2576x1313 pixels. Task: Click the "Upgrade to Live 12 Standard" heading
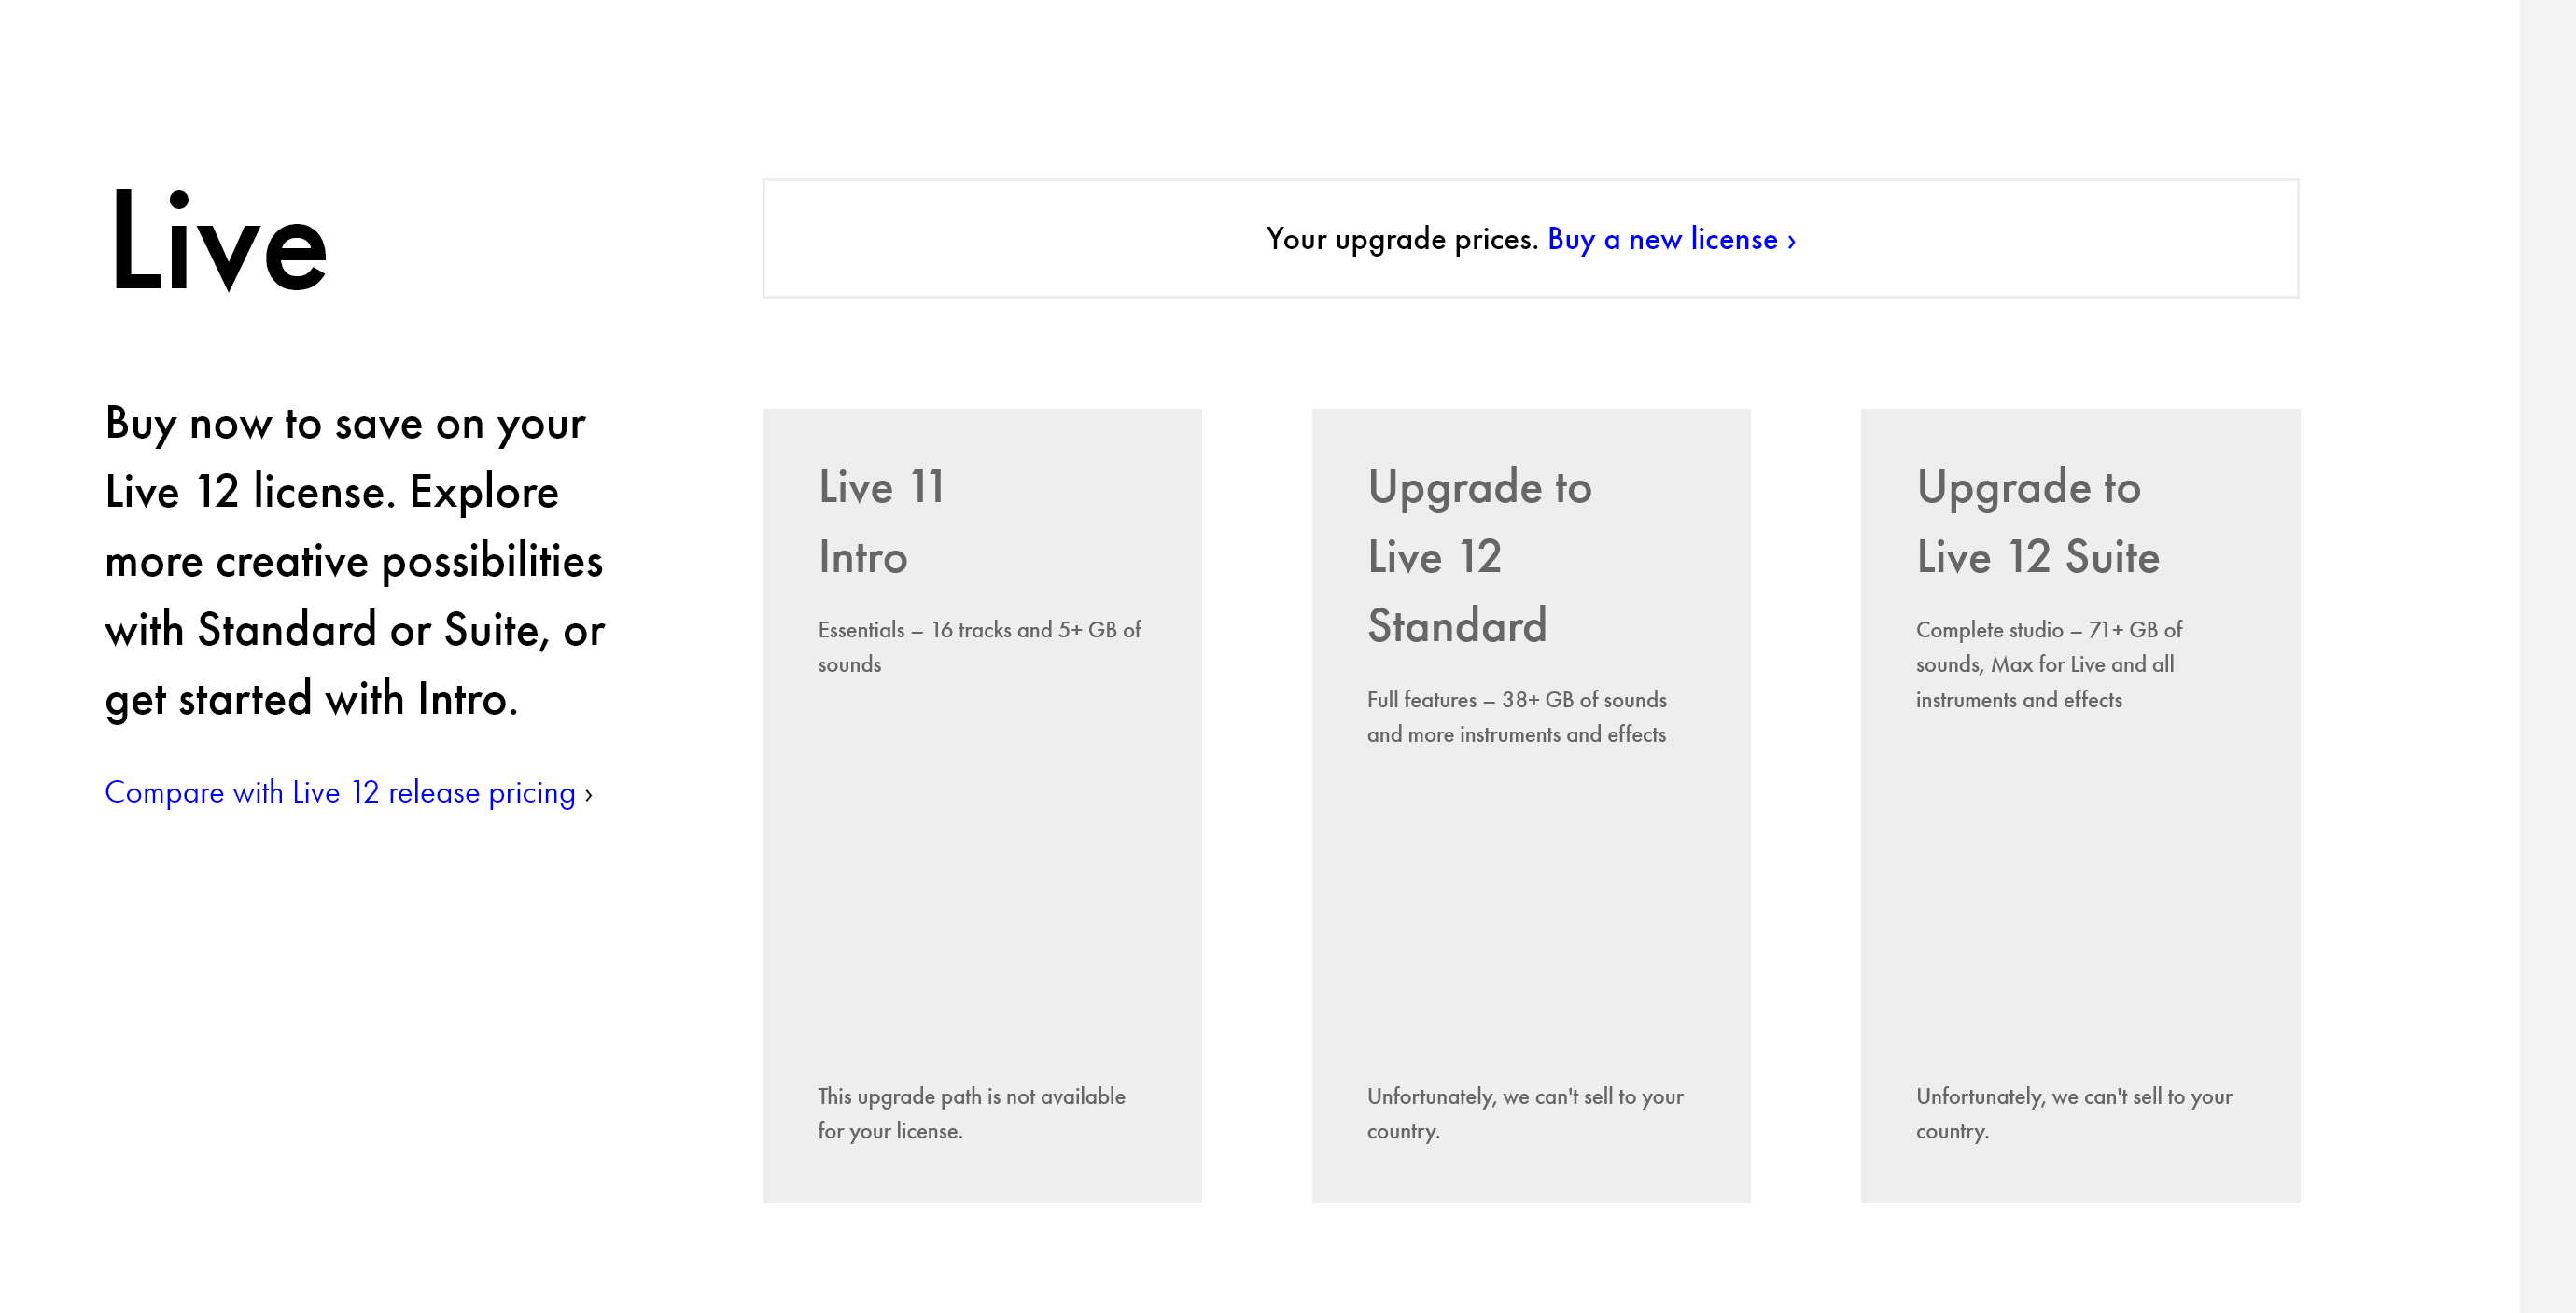pos(1479,556)
